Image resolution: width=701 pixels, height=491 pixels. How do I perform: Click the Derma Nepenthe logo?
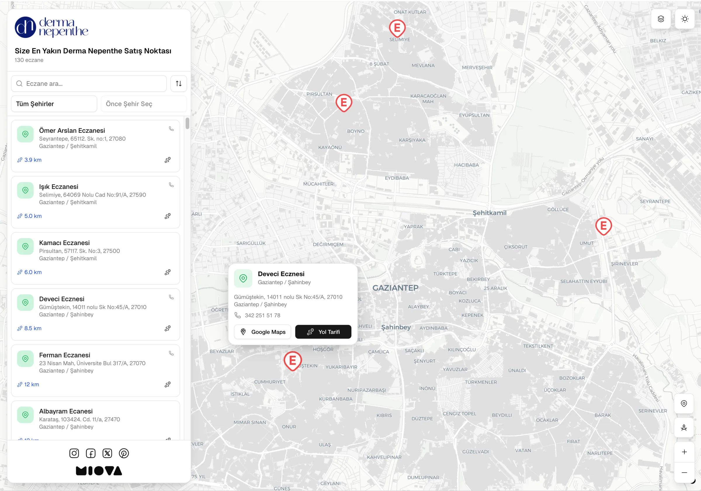[51, 27]
